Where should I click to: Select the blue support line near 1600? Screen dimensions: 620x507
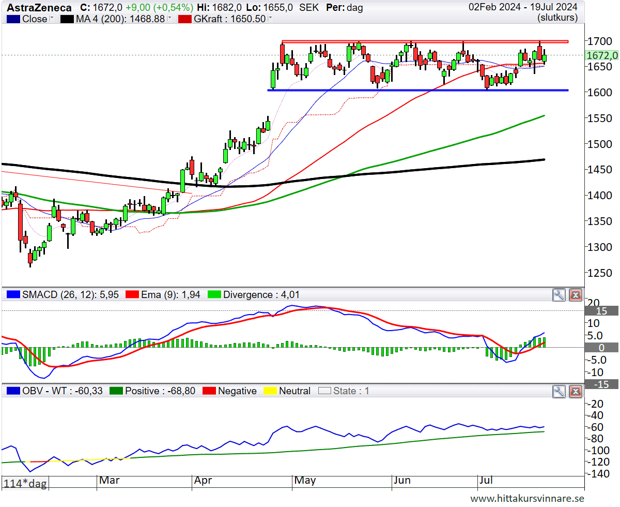point(418,90)
